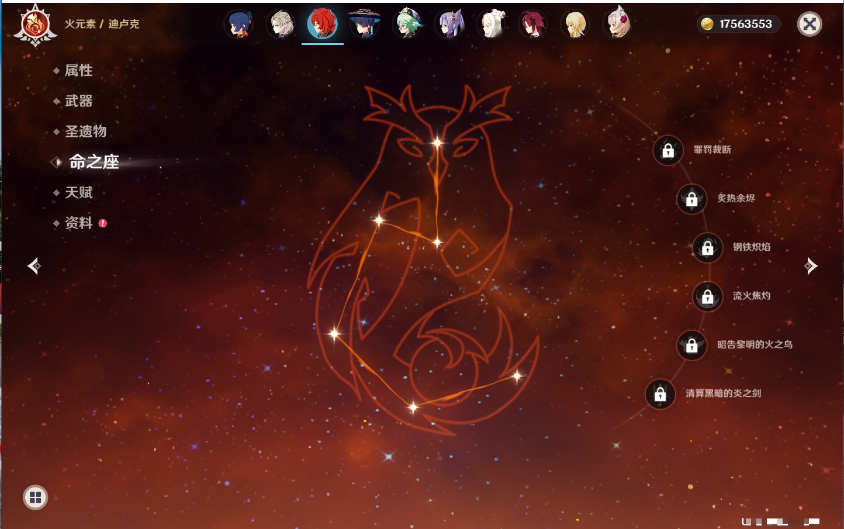Open the locked 钢铁炽焰 constellation node
This screenshot has height=529, width=844.
coord(707,248)
